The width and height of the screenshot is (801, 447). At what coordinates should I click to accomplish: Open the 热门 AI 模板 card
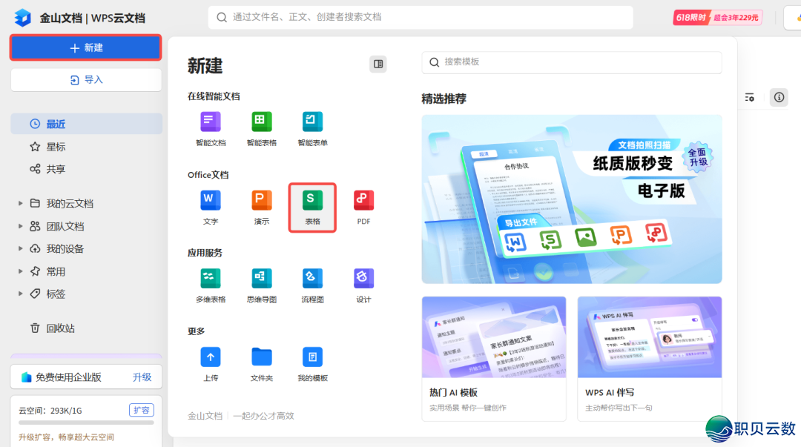click(494, 359)
